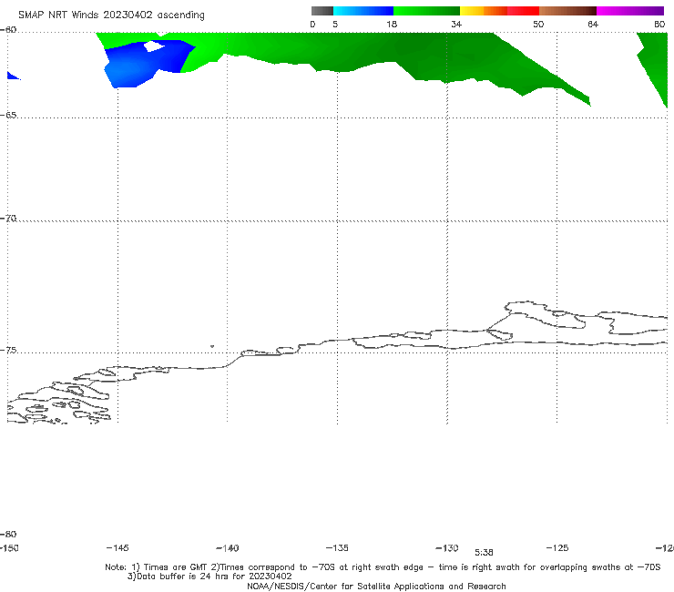This screenshot has width=674, height=592.
Task: Click the longitude label '-130'
Action: coord(447,548)
